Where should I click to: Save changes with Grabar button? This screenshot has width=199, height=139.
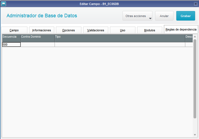(186, 16)
